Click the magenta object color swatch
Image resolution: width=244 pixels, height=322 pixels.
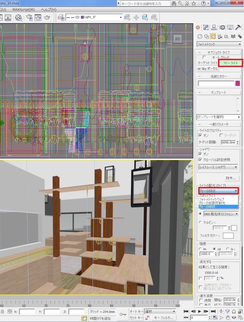238,83
